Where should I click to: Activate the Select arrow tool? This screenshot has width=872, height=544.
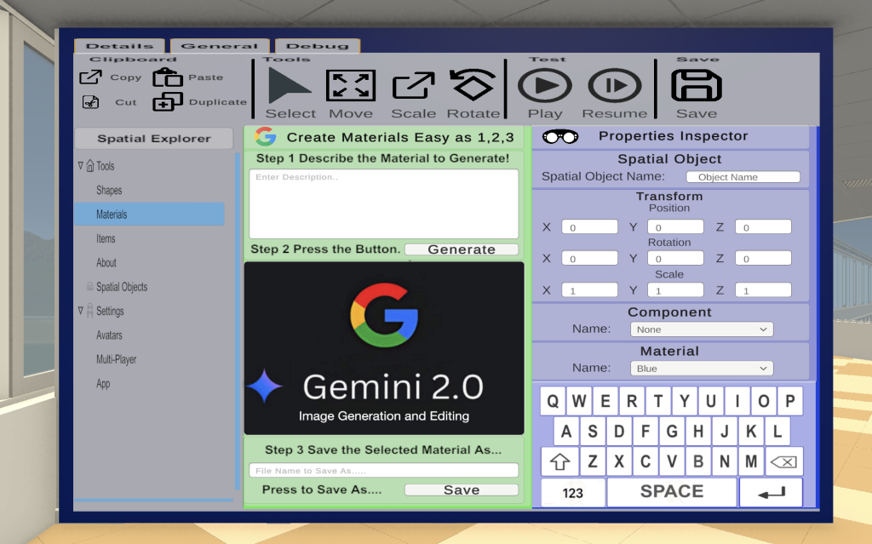point(290,86)
